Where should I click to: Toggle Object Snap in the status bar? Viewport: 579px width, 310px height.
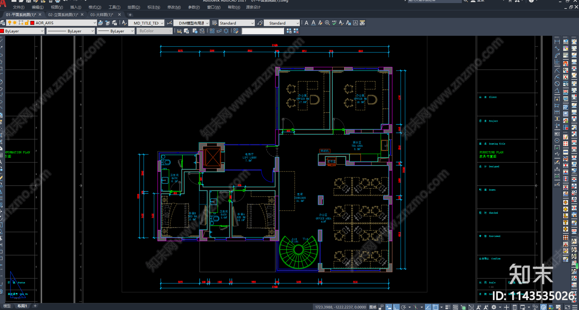coord(435,307)
